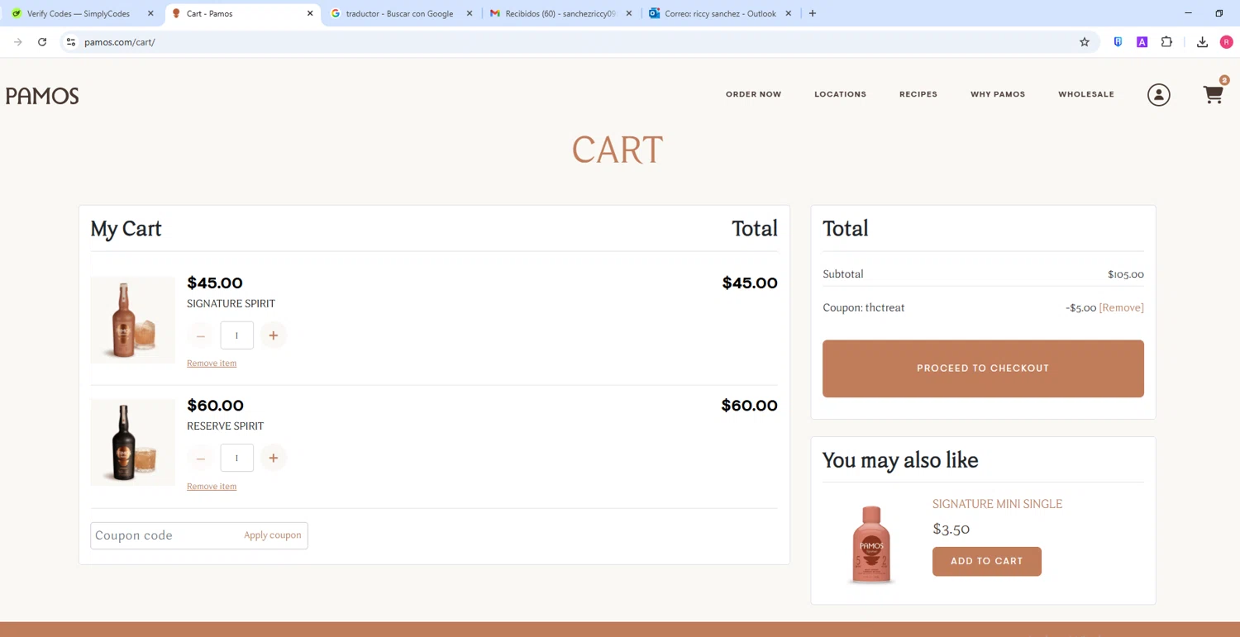Image resolution: width=1240 pixels, height=637 pixels.
Task: Close the Outlook Correo tab
Action: tap(789, 13)
